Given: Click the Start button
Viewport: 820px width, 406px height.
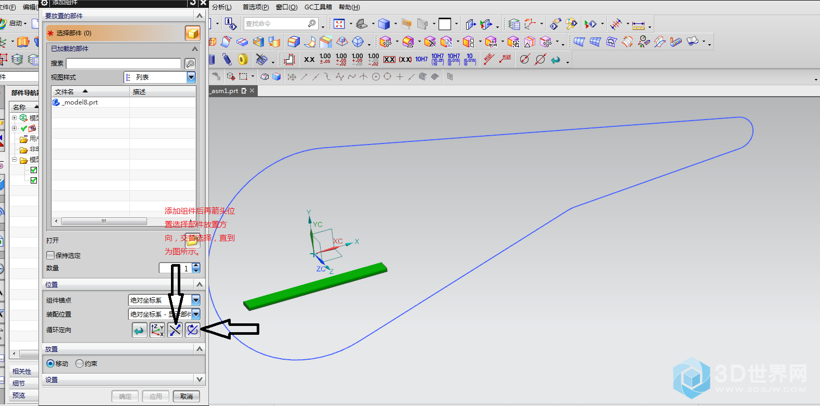Looking at the screenshot, I should tap(14, 23).
